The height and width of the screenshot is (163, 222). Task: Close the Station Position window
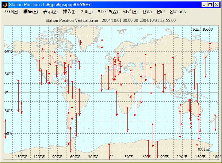point(217,5)
